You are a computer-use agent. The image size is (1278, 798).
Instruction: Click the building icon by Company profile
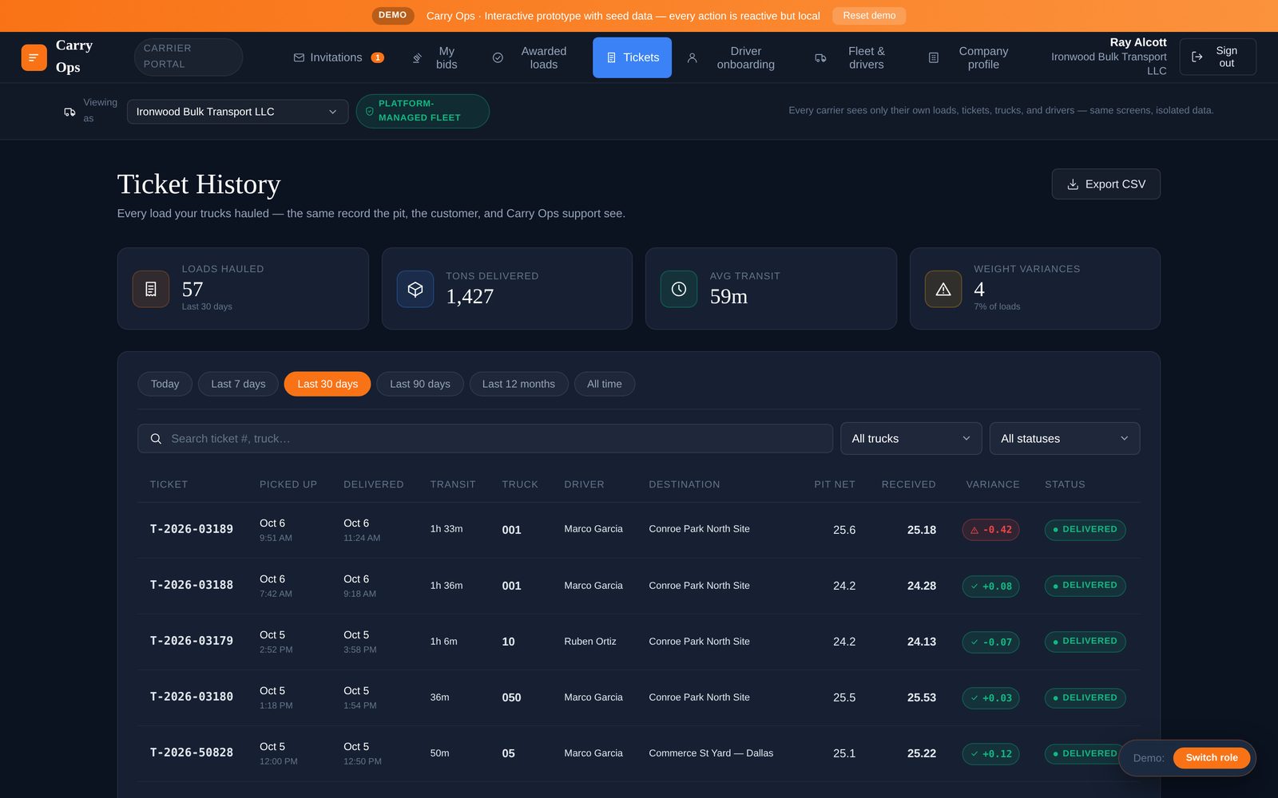tap(933, 57)
